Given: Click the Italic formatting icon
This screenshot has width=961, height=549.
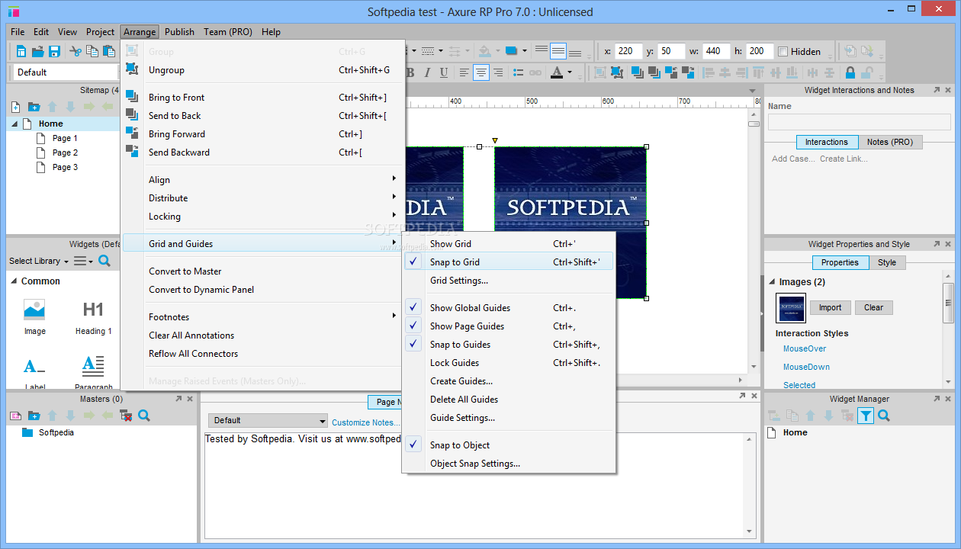Looking at the screenshot, I should [426, 72].
